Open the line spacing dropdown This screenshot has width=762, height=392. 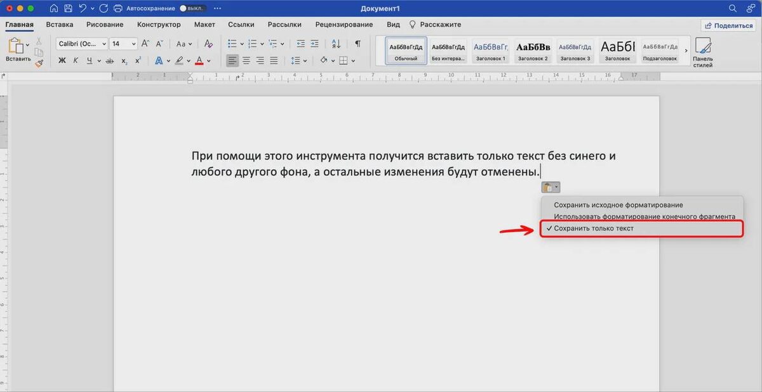click(306, 60)
